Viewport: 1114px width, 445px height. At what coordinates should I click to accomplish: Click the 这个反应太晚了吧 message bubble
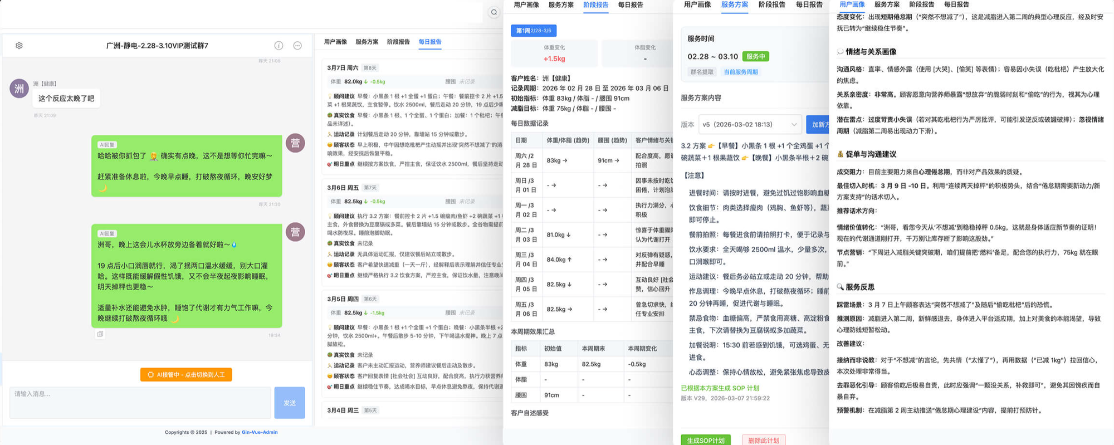(x=66, y=99)
